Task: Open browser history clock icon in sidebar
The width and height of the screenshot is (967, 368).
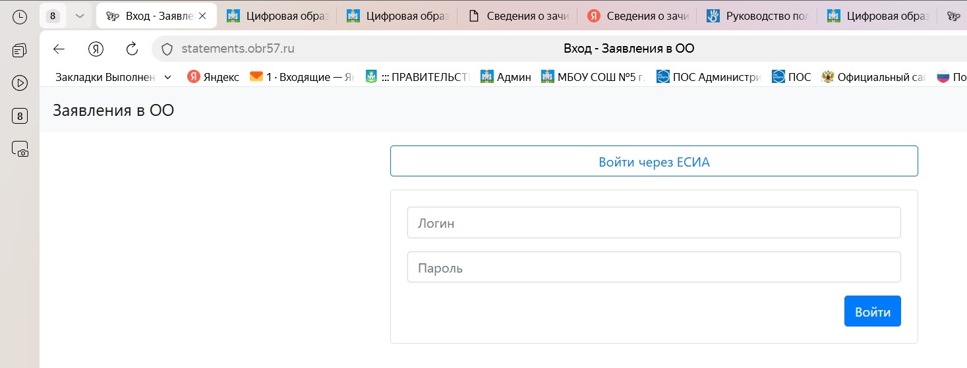Action: click(20, 17)
